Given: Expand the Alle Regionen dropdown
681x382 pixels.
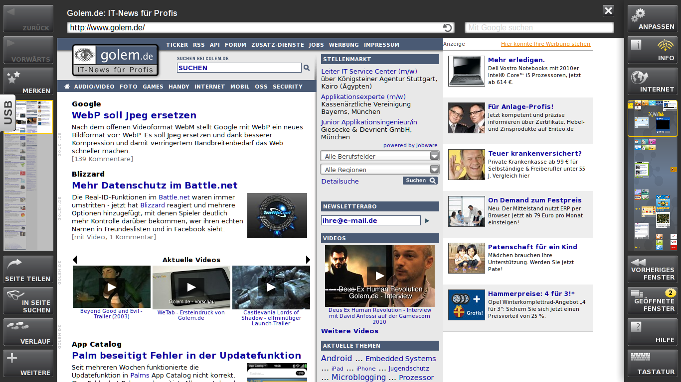Looking at the screenshot, I should [379, 170].
